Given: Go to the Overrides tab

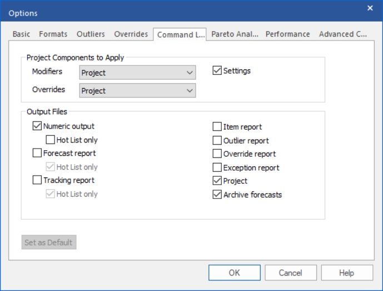Looking at the screenshot, I should coord(131,34).
